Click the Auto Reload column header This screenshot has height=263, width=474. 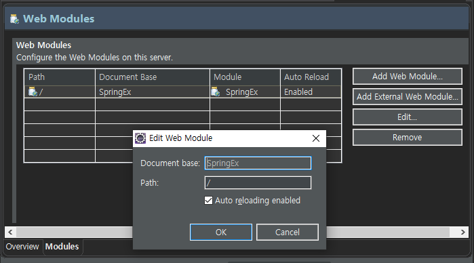point(311,77)
